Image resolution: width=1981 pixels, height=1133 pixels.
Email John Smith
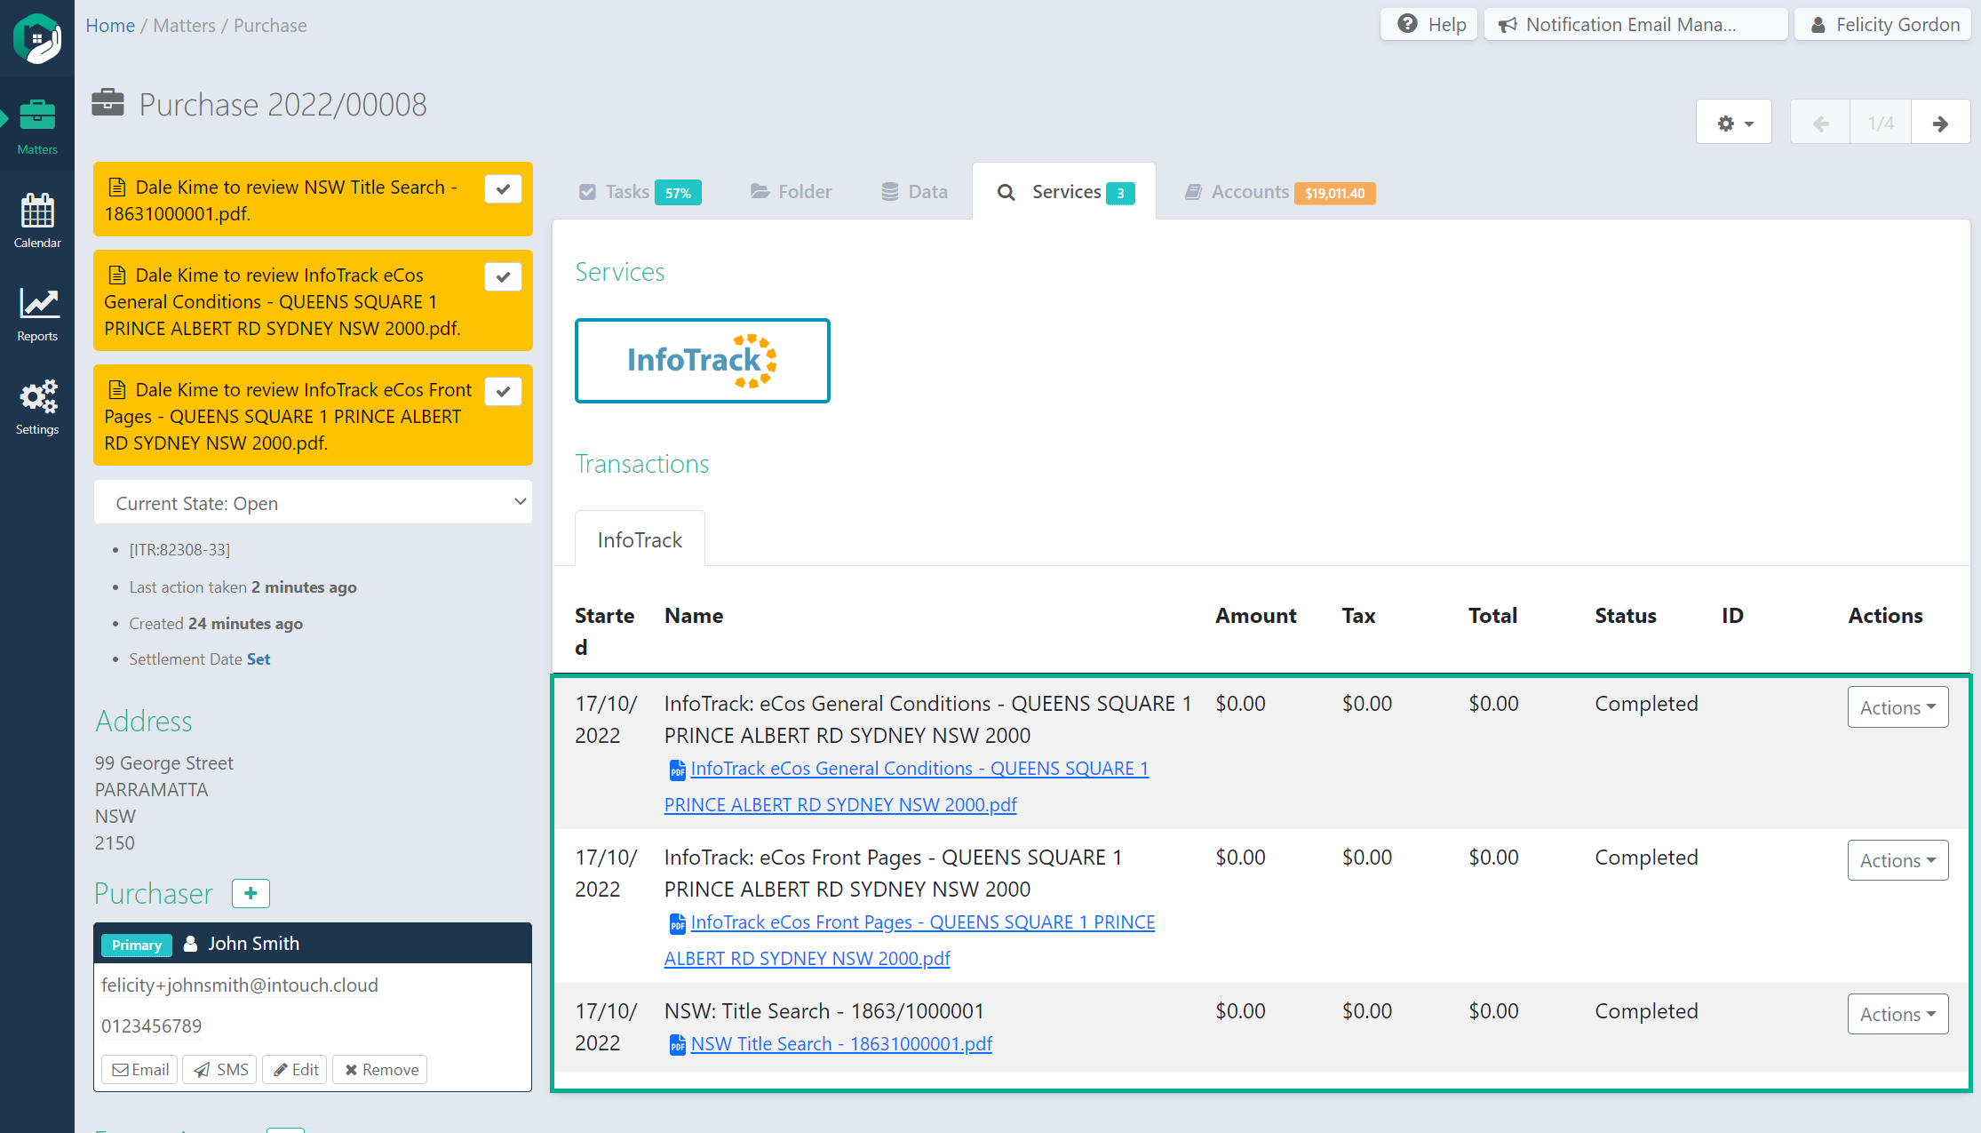click(x=140, y=1070)
